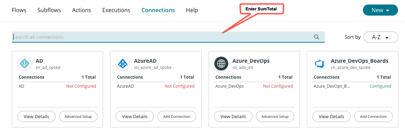405x132 pixels.
Task: Open the A-Z sort dropdown
Action: coord(381,37)
